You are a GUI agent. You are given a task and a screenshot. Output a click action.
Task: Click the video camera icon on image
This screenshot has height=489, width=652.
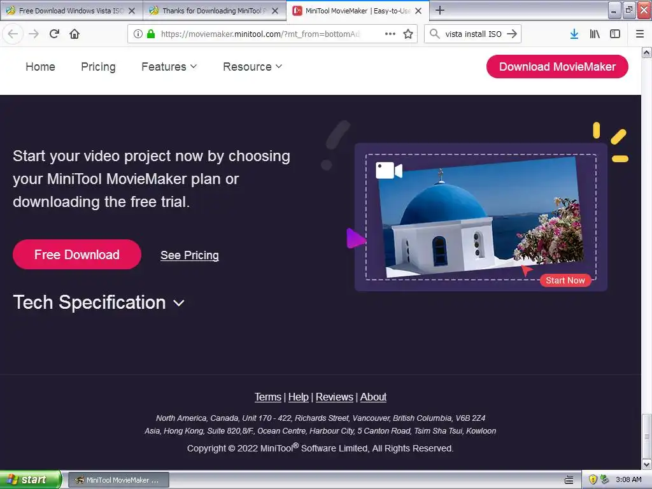click(389, 171)
